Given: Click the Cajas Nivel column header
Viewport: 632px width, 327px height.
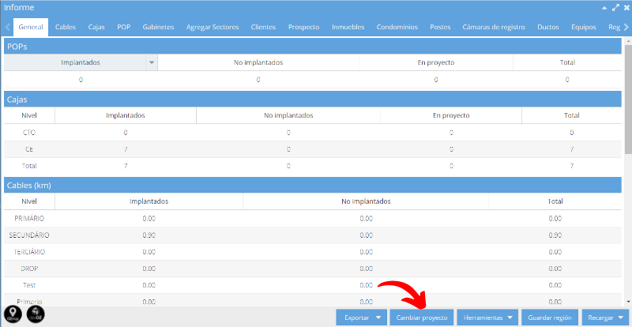Looking at the screenshot, I should click(29, 115).
